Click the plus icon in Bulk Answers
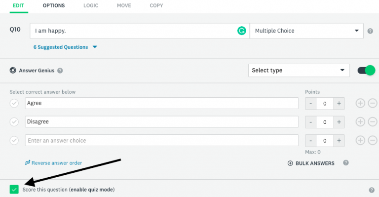 point(290,163)
